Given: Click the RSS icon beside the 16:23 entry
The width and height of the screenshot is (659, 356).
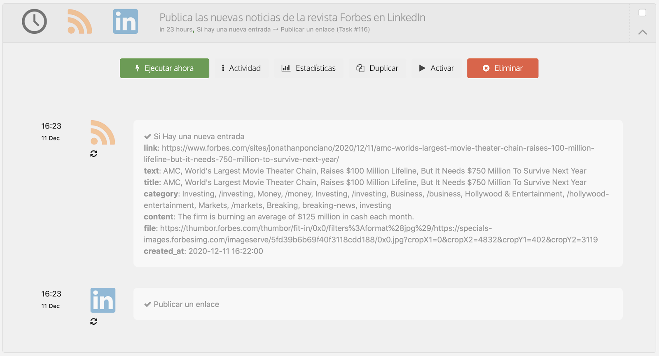Looking at the screenshot, I should (103, 133).
